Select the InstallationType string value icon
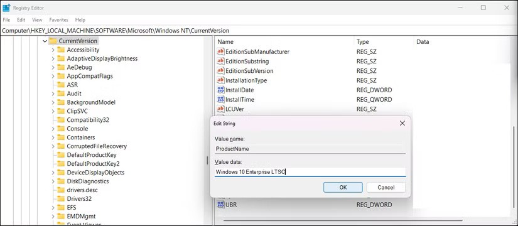The height and width of the screenshot is (226, 518). tap(220, 80)
